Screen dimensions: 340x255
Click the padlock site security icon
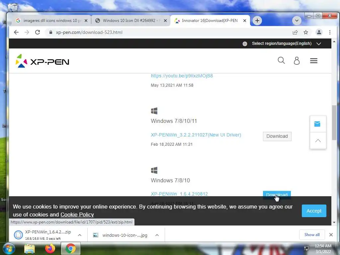pyautogui.click(x=51, y=32)
